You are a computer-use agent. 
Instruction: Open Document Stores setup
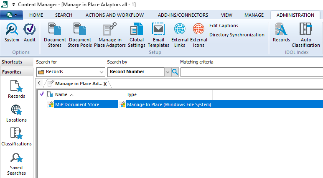click(55, 35)
